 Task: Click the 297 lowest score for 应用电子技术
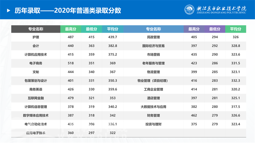click(91, 133)
